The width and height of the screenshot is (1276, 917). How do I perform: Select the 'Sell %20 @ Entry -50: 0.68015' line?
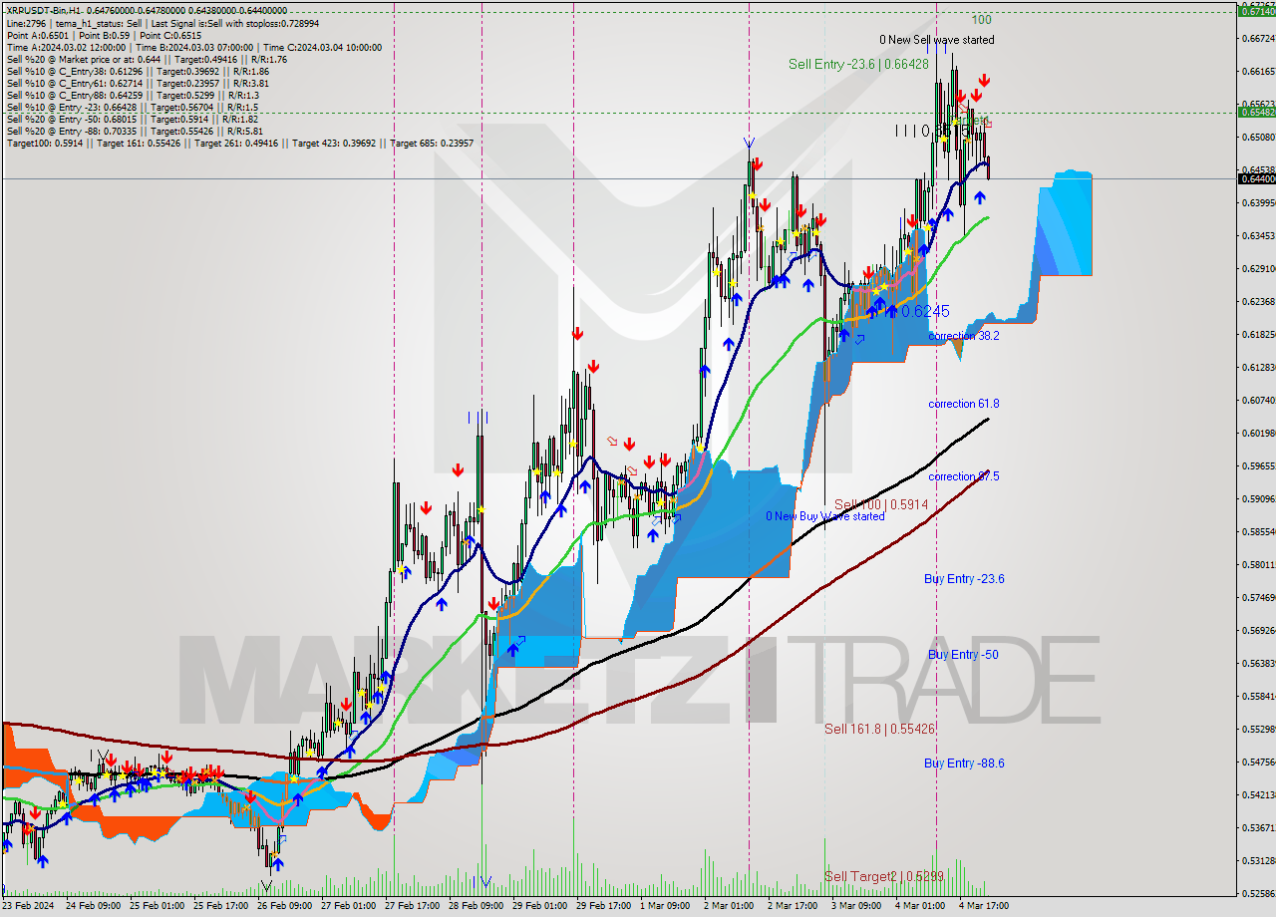click(133, 119)
